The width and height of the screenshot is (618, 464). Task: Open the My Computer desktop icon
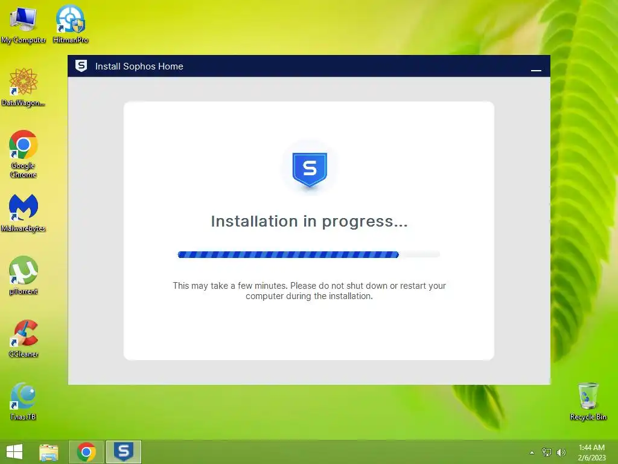[24, 24]
